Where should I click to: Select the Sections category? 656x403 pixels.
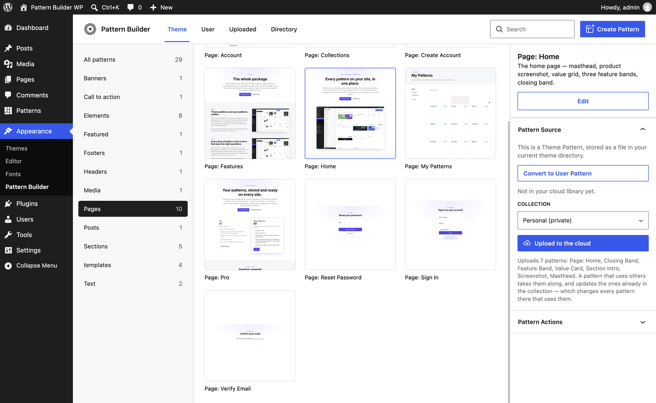tap(133, 246)
